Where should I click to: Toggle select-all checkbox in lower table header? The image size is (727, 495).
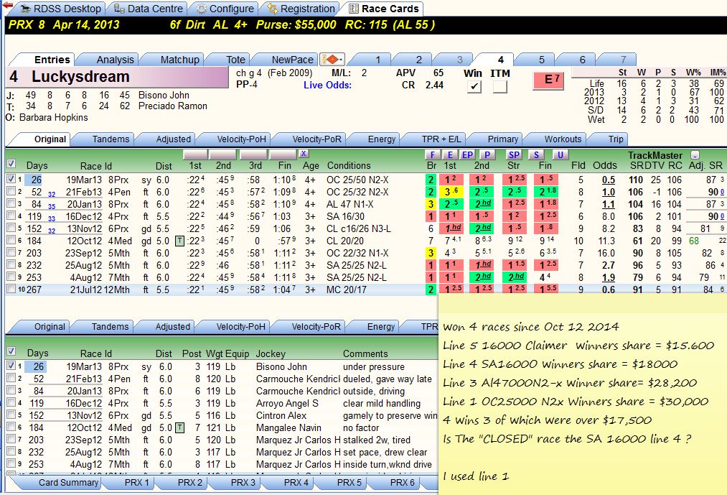(x=11, y=351)
